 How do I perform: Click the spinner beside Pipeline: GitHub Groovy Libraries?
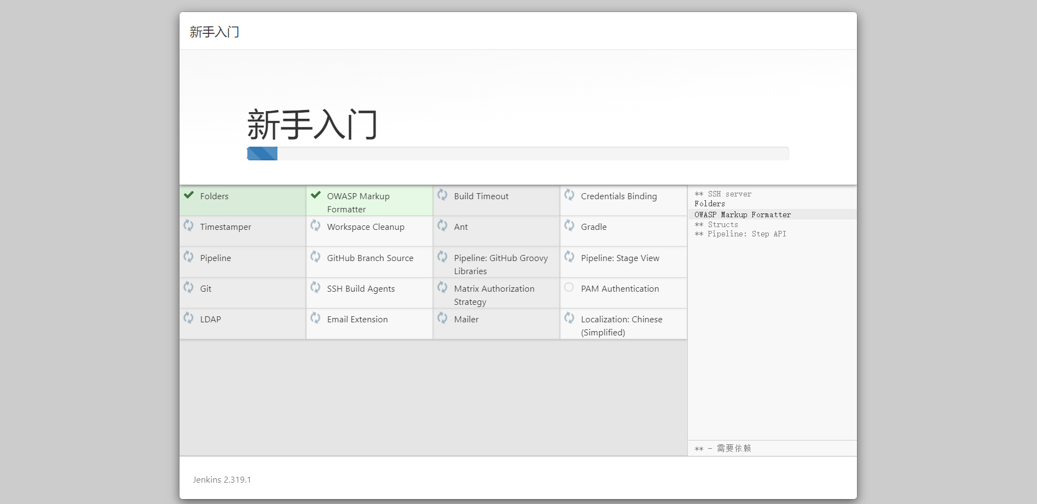[442, 256]
